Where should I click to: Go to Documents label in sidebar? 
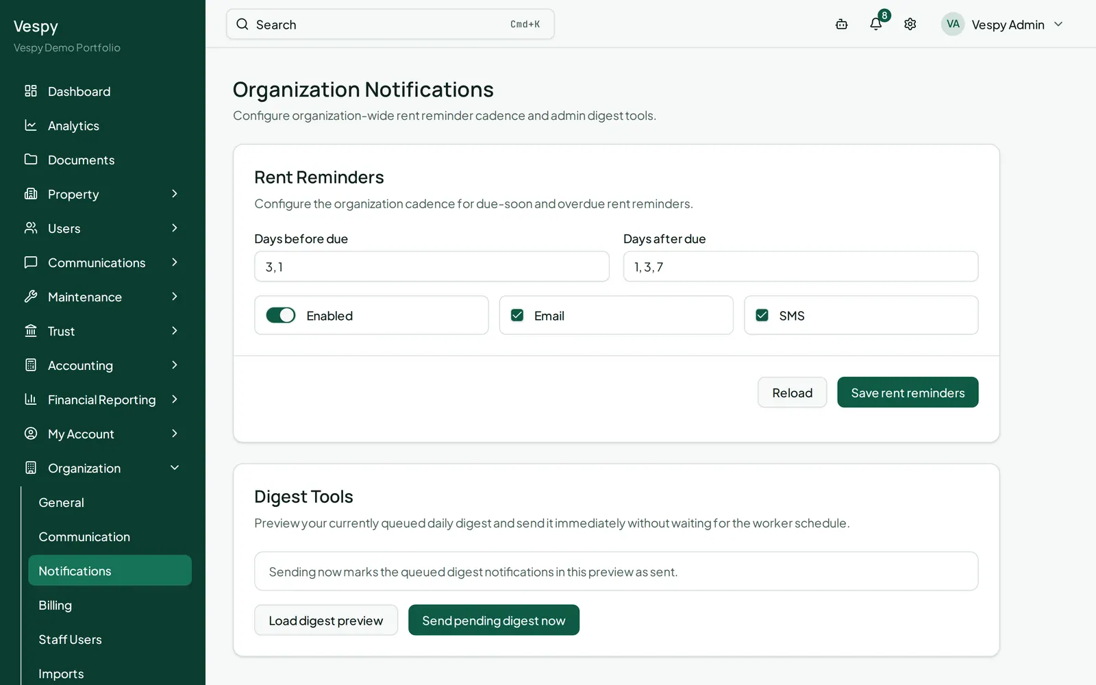click(81, 160)
